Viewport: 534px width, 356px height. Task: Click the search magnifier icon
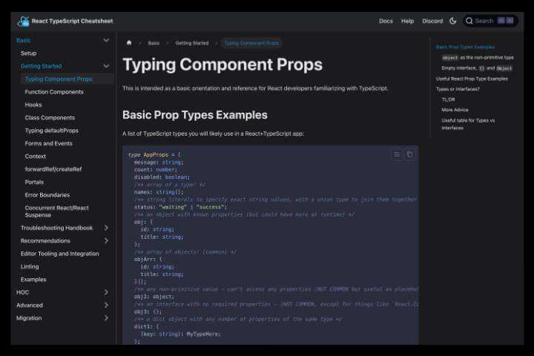tap(469, 21)
